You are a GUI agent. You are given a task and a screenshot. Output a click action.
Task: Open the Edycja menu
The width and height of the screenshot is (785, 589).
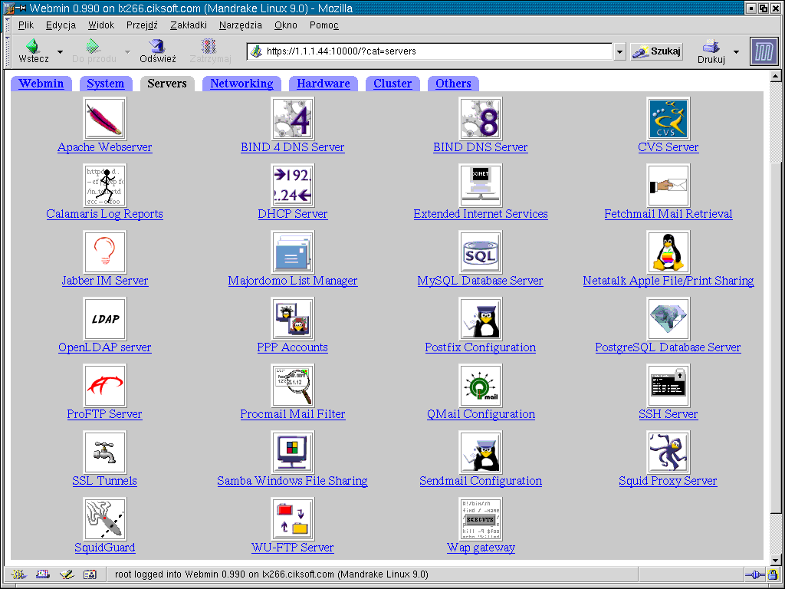[x=61, y=25]
